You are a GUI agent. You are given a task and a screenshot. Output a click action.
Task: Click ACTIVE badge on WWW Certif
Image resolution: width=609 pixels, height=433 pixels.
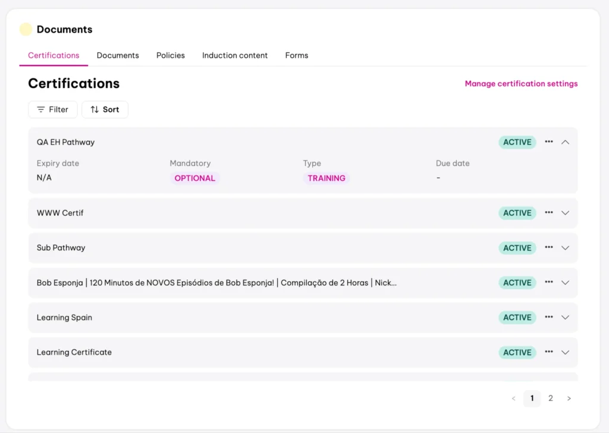click(x=517, y=213)
